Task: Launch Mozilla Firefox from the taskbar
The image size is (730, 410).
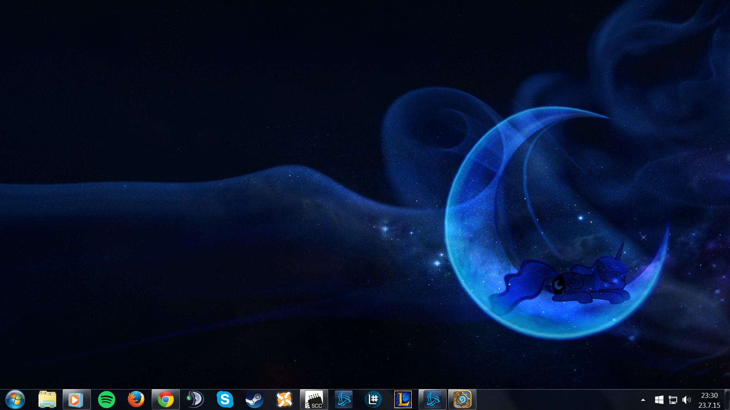Action: click(136, 399)
